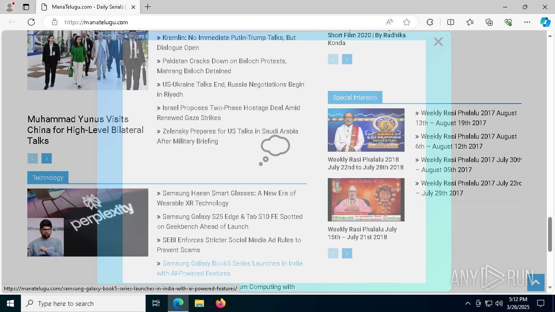Click back-to-top arrow button

click(535, 282)
